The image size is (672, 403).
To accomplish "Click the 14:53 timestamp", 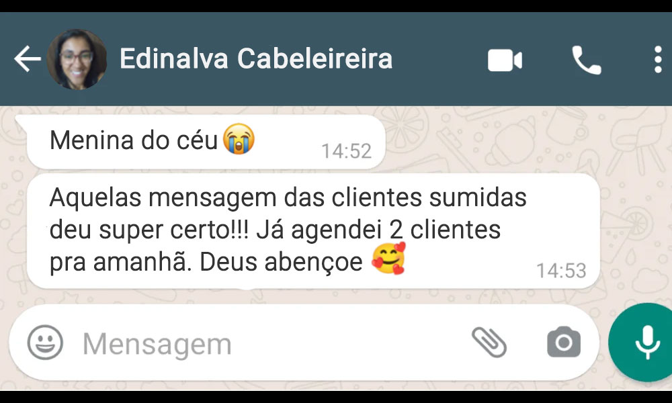I will 561,271.
